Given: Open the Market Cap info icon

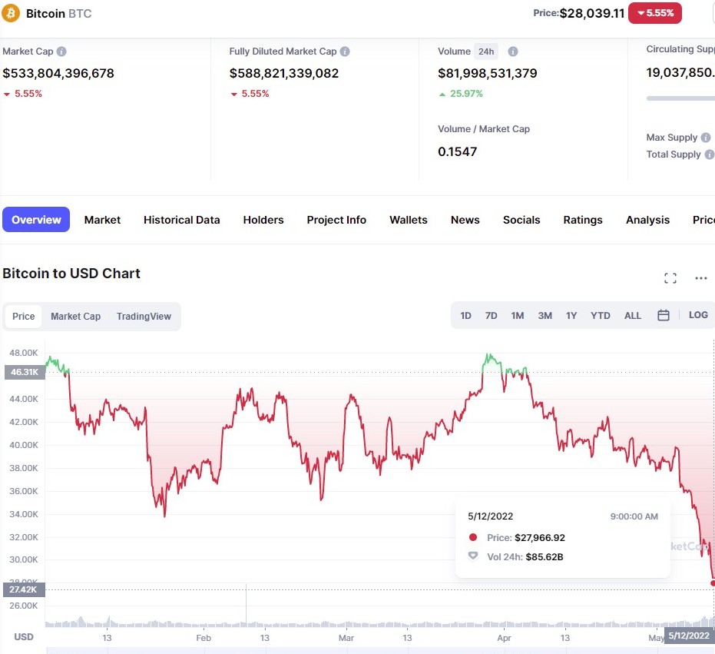Looking at the screenshot, I should 61,51.
